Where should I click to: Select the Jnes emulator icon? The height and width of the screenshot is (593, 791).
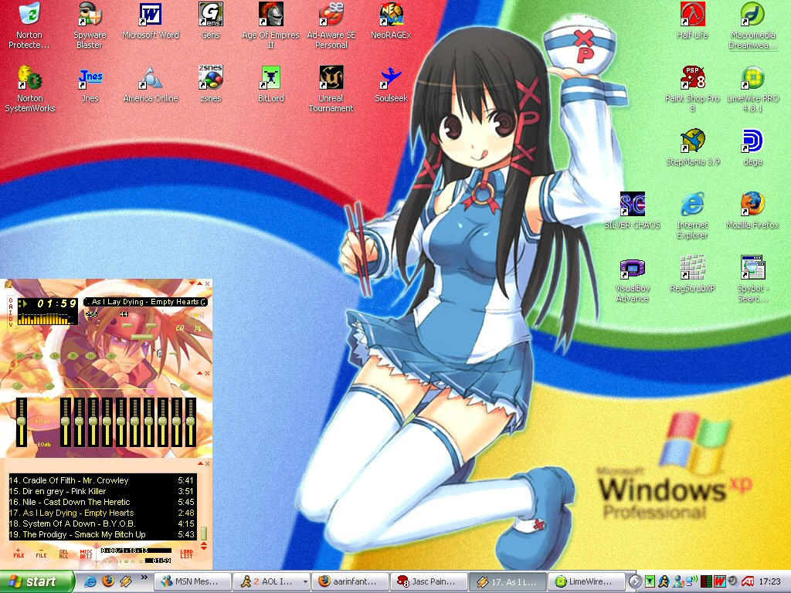(x=90, y=84)
